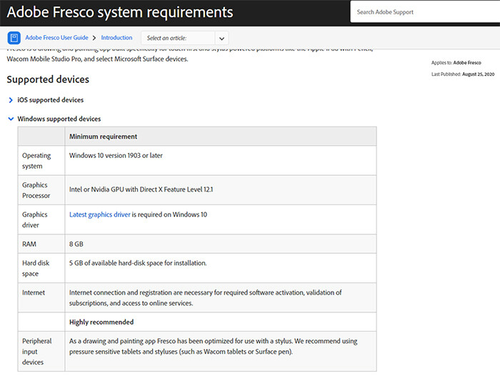Click the Last Published August 25, 2020 text

[463, 74]
